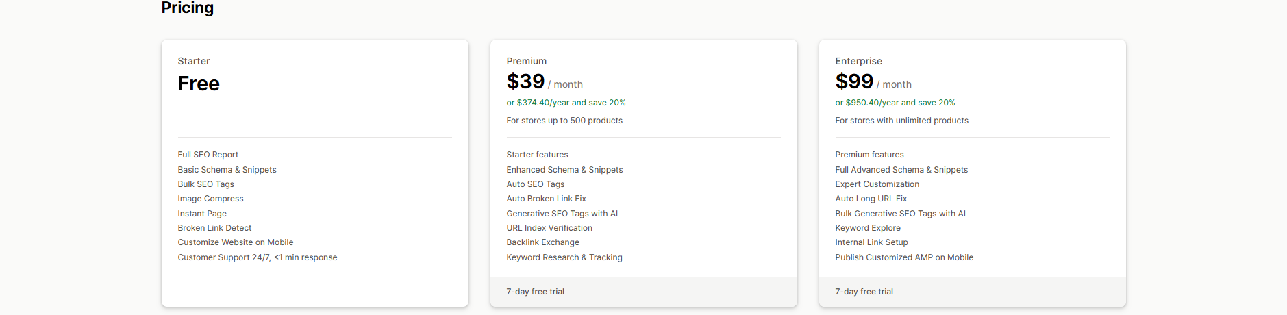The image size is (1287, 315).
Task: Click the $99 per month price
Action: pos(873,82)
